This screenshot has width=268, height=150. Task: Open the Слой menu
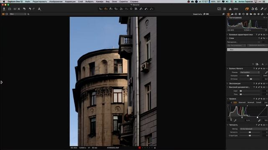click(x=80, y=2)
